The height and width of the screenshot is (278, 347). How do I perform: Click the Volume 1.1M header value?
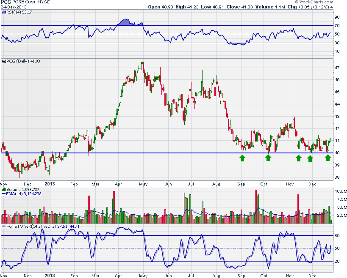pyautogui.click(x=270, y=7)
